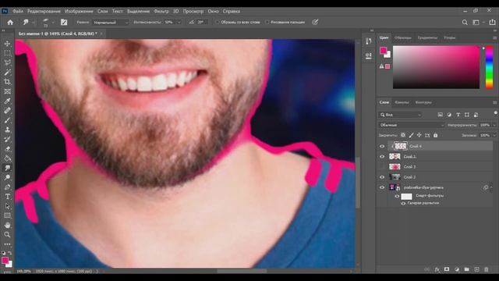Click the share icon top right
Viewport: 499px width, 281px height.
point(492,22)
